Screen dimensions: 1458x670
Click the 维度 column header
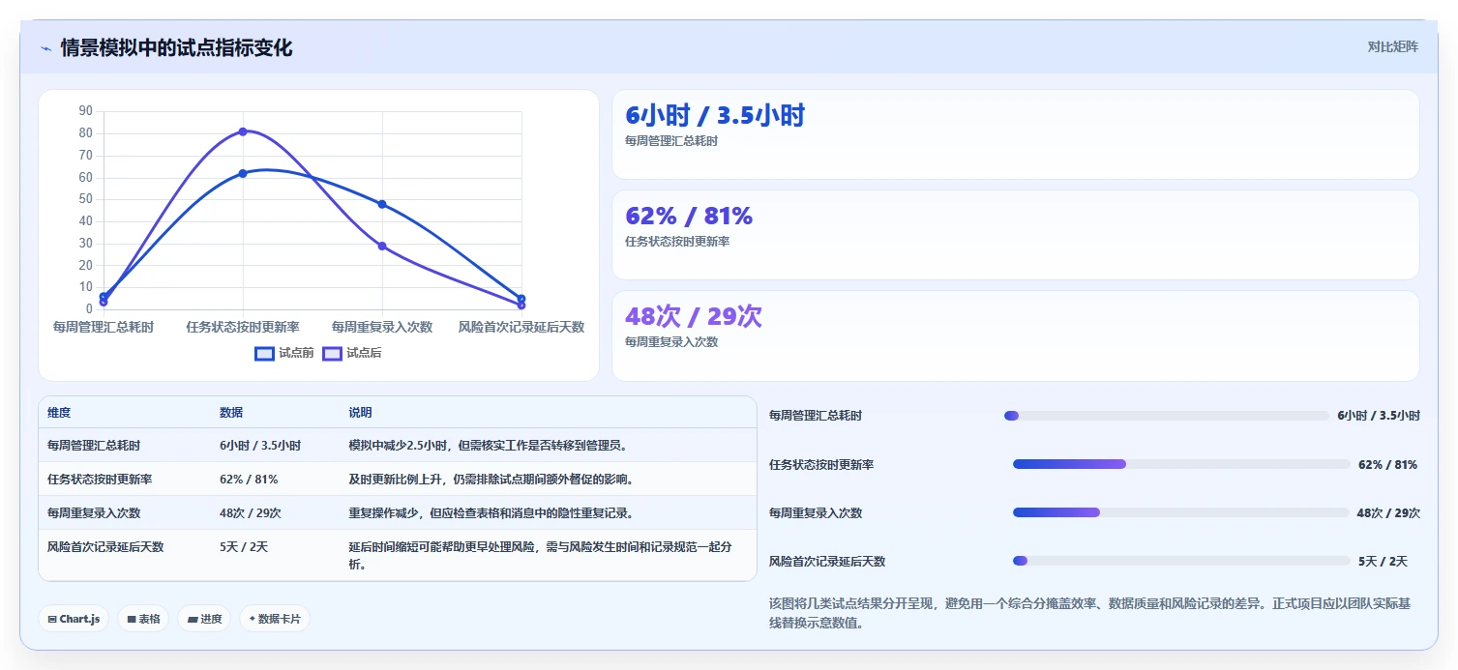coord(59,413)
